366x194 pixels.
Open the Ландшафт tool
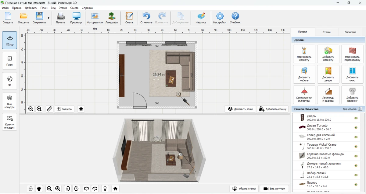point(112,18)
